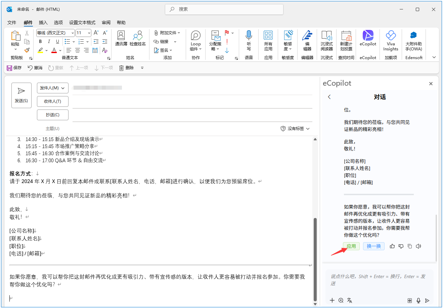Open the 发件人(M) sender dropdown
443x308 pixels.
tap(52, 88)
